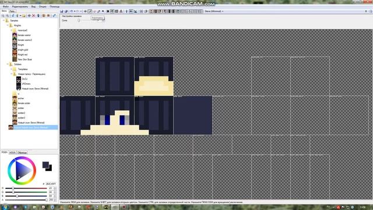Viewport: 373px width, 210px height.
Task: Toggle head part visibility
Action: point(151,11)
